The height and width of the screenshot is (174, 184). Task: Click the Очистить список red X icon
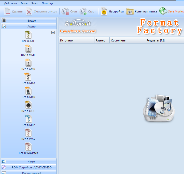pos(29,11)
